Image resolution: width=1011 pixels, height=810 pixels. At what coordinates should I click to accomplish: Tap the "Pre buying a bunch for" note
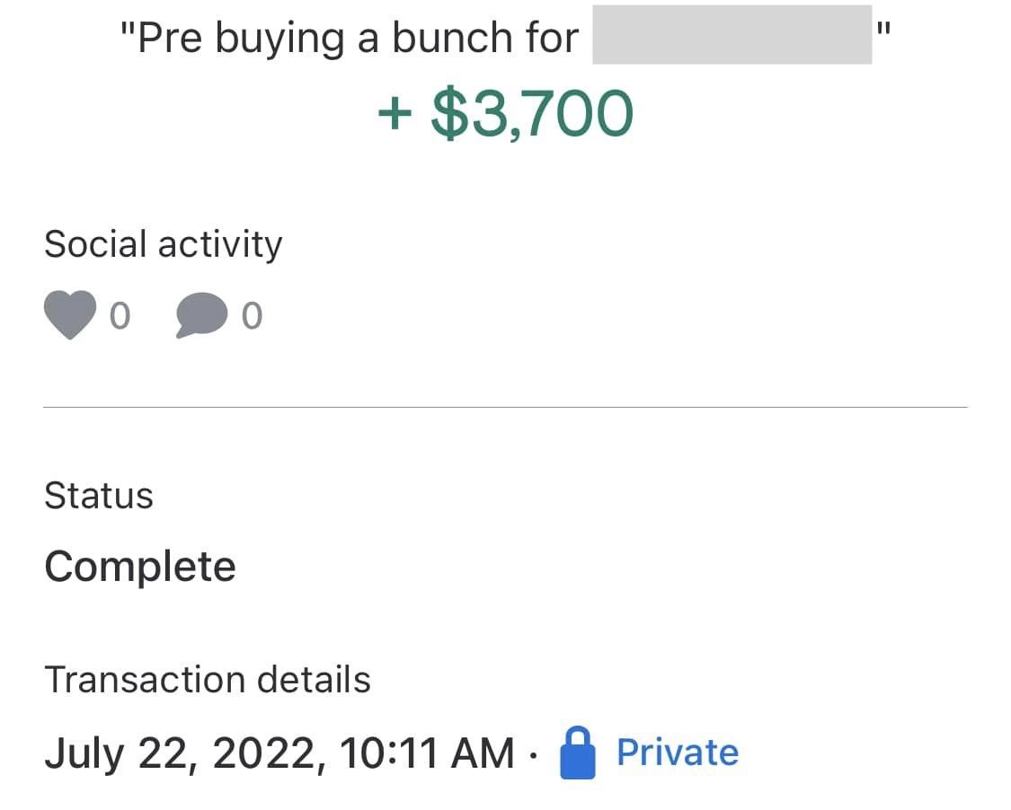click(350, 38)
